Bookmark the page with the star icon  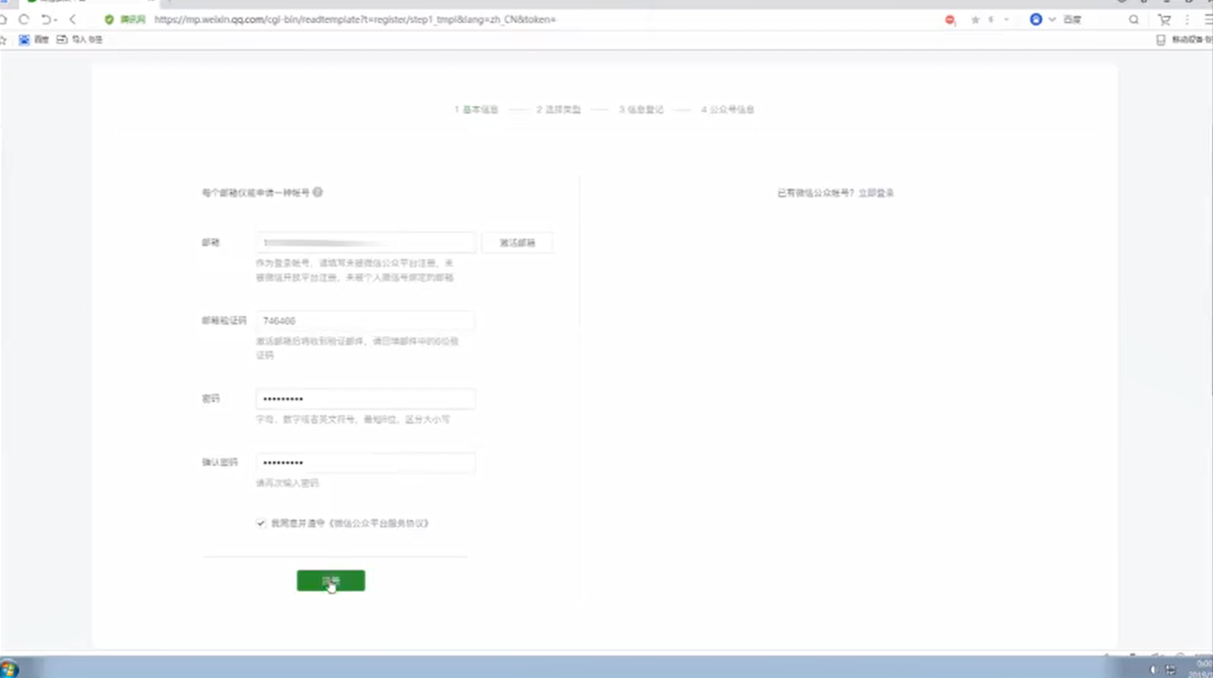click(x=975, y=19)
